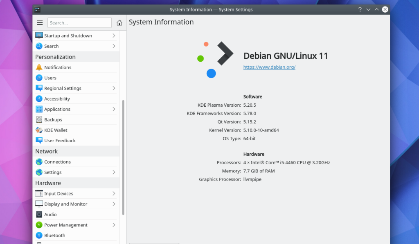Screen dimensions: 419x244
Task: Expand Regional Settings chevron
Action: click(x=114, y=88)
